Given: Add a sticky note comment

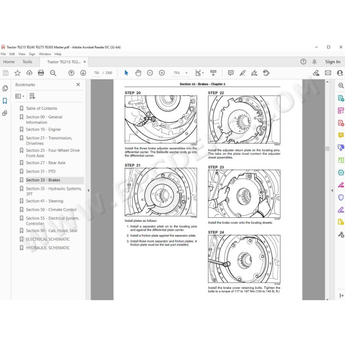Looking at the screenshot, I should [231, 73].
